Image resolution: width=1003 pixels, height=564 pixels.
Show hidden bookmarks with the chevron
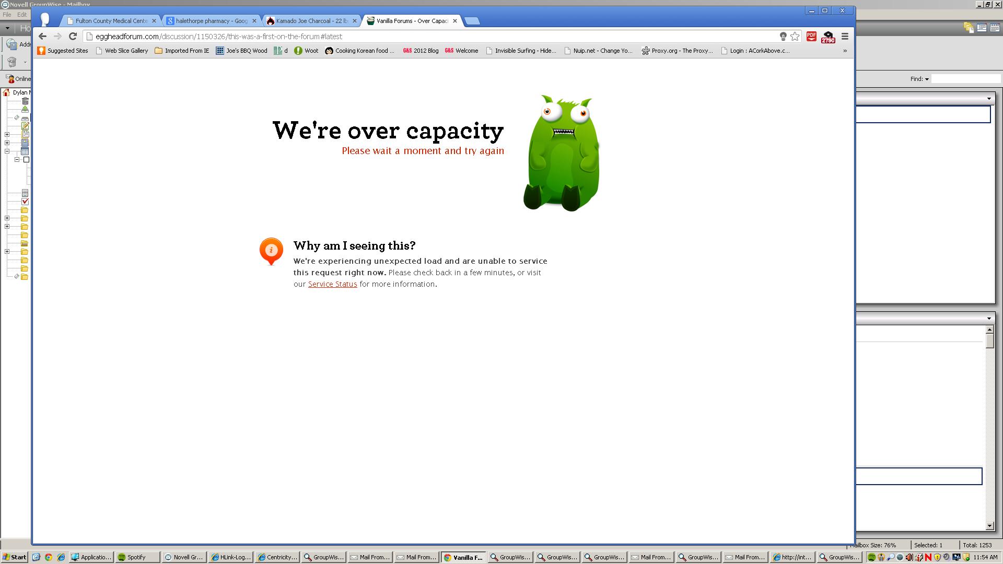[845, 51]
